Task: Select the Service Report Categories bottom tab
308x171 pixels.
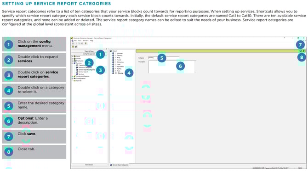Action: point(119,165)
